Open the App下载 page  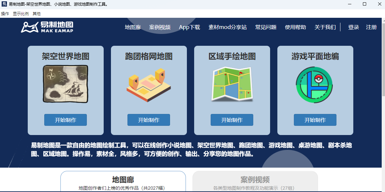pyautogui.click(x=190, y=27)
